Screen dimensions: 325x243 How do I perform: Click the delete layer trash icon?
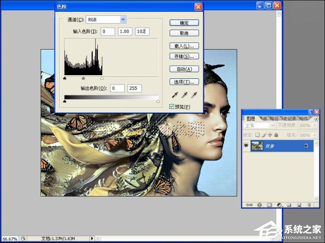309,205
